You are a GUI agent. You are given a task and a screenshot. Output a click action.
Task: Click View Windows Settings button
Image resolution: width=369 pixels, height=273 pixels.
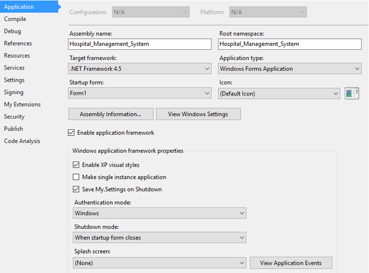pos(198,114)
